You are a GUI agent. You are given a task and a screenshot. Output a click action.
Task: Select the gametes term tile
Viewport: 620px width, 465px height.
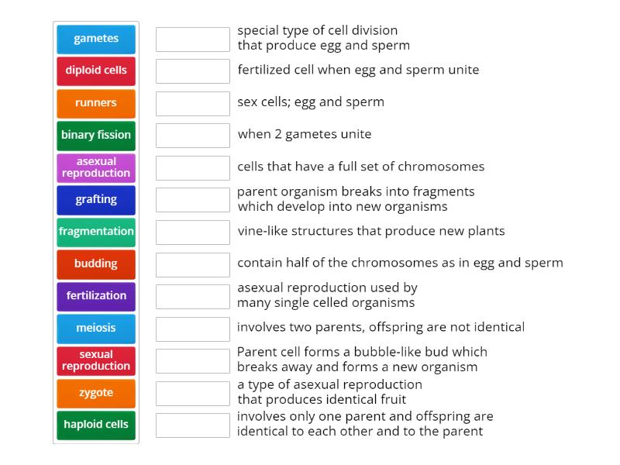pos(96,39)
